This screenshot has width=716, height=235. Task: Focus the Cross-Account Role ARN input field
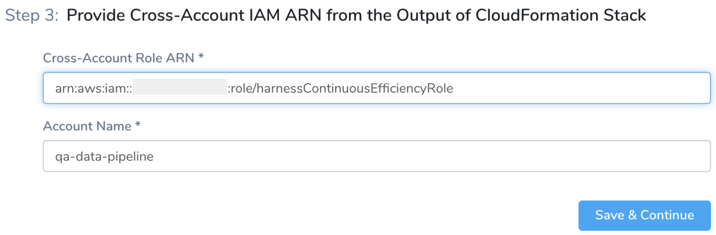click(x=377, y=88)
